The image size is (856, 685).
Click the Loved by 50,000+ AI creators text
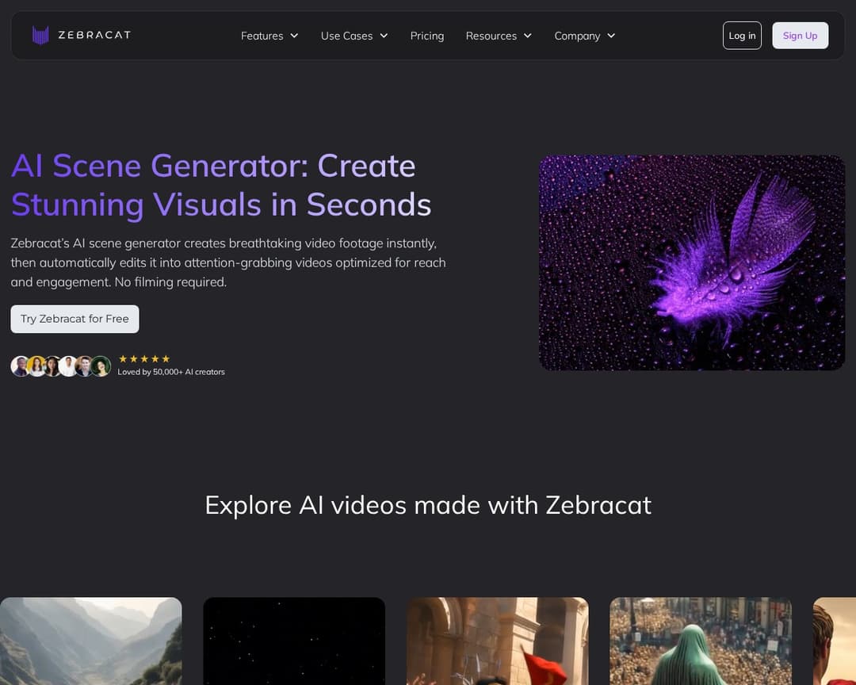[x=171, y=372]
